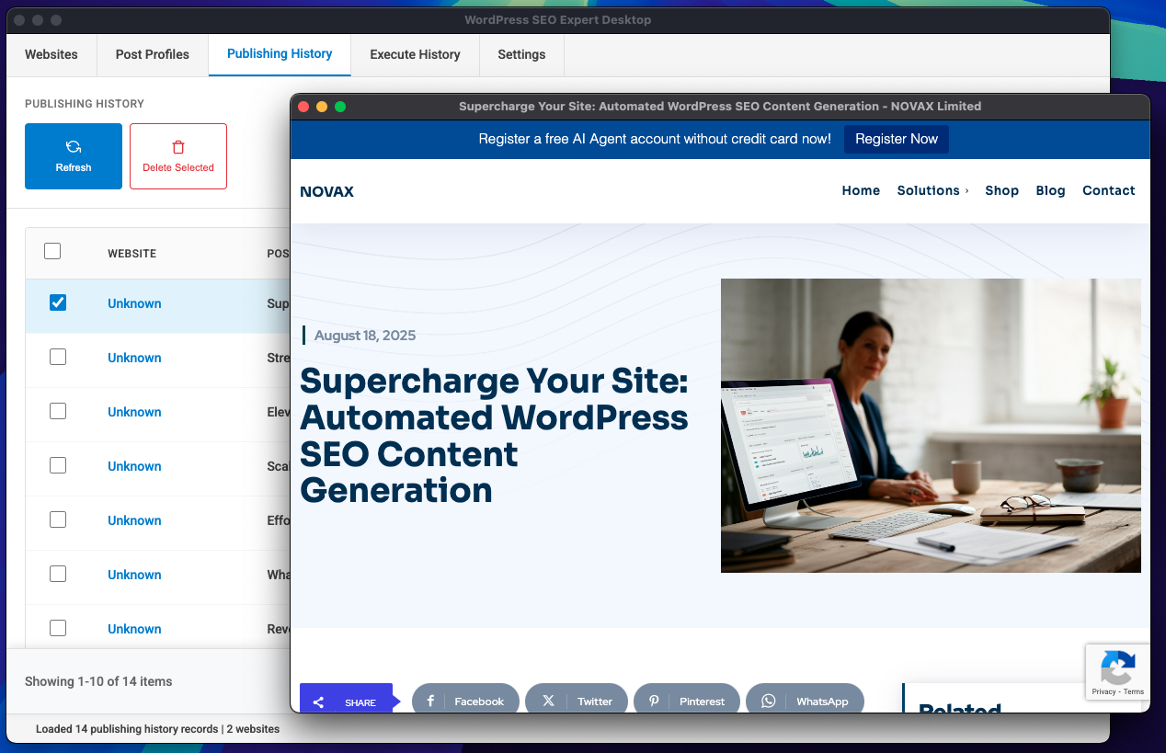Select the Publishing History tab
The width and height of the screenshot is (1166, 753).
tap(280, 54)
